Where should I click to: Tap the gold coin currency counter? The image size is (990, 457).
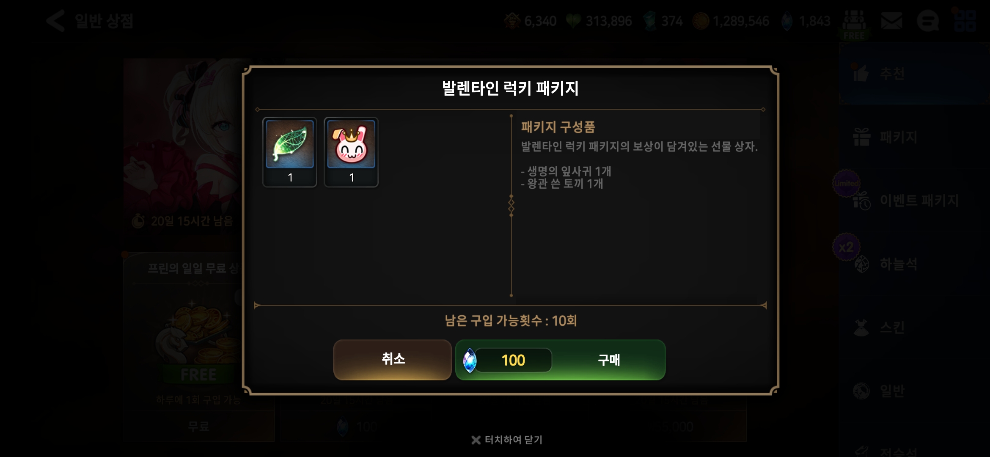click(x=731, y=21)
